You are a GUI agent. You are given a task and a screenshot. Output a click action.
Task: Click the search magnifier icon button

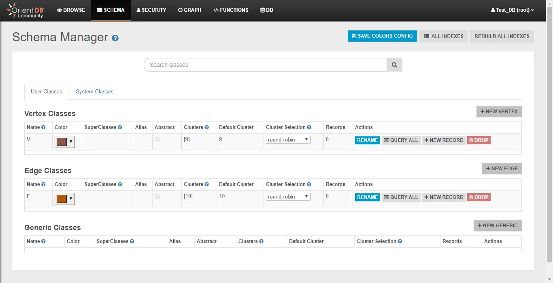[x=395, y=65]
